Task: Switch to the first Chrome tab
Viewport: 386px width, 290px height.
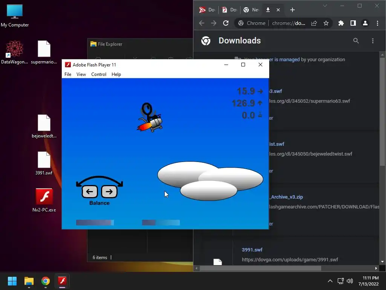Action: coord(207,10)
